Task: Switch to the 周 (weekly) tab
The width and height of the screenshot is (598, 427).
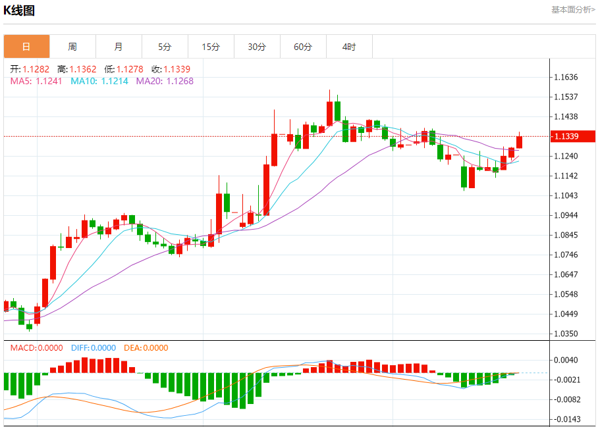Action: coord(72,47)
